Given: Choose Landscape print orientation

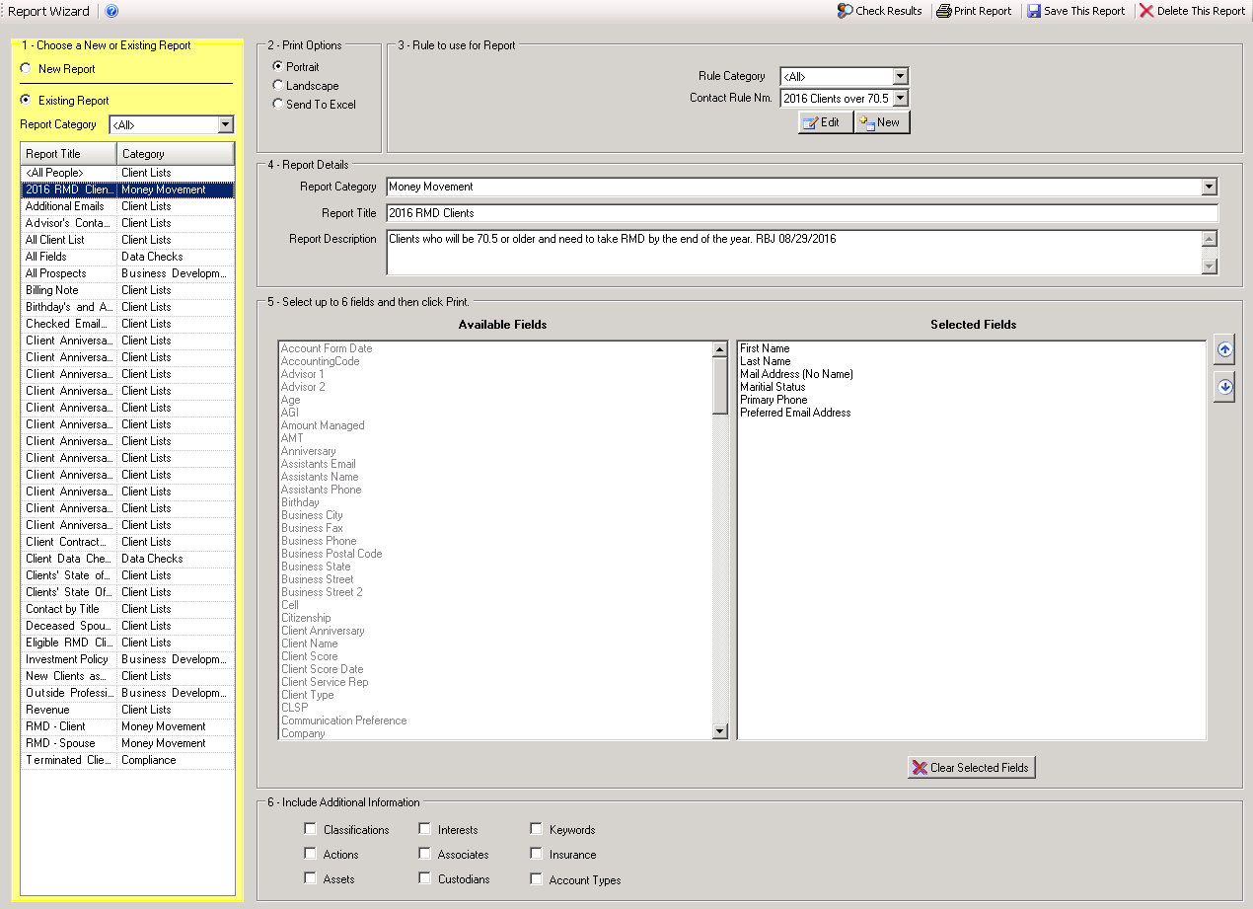Looking at the screenshot, I should pos(278,86).
